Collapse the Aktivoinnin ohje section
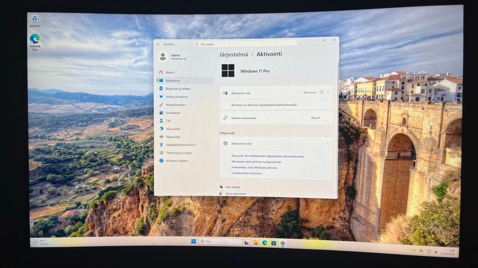Image resolution: width=478 pixels, height=268 pixels. 328,144
